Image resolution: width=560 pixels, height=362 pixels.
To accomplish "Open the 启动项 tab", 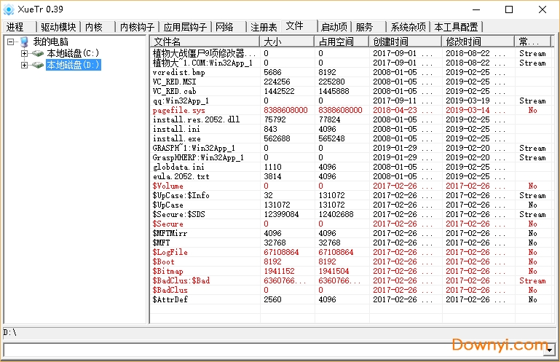I will [x=334, y=27].
